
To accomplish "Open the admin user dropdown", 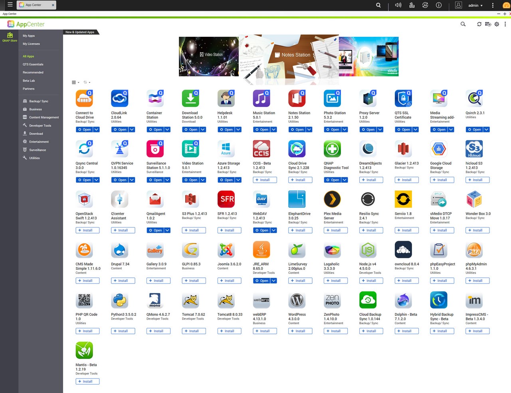I will (475, 5).
